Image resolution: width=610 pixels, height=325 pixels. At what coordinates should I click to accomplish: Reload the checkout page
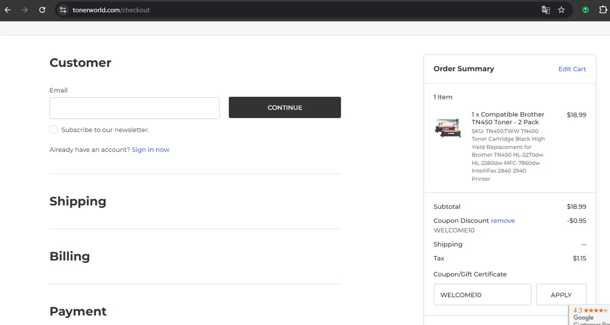pos(42,10)
